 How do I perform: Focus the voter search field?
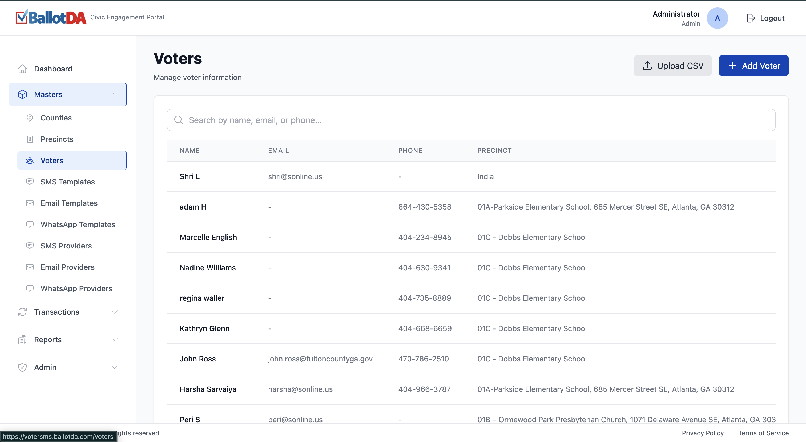tap(471, 120)
